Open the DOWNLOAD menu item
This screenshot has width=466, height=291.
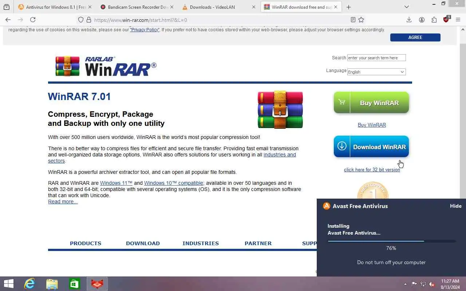click(143, 243)
